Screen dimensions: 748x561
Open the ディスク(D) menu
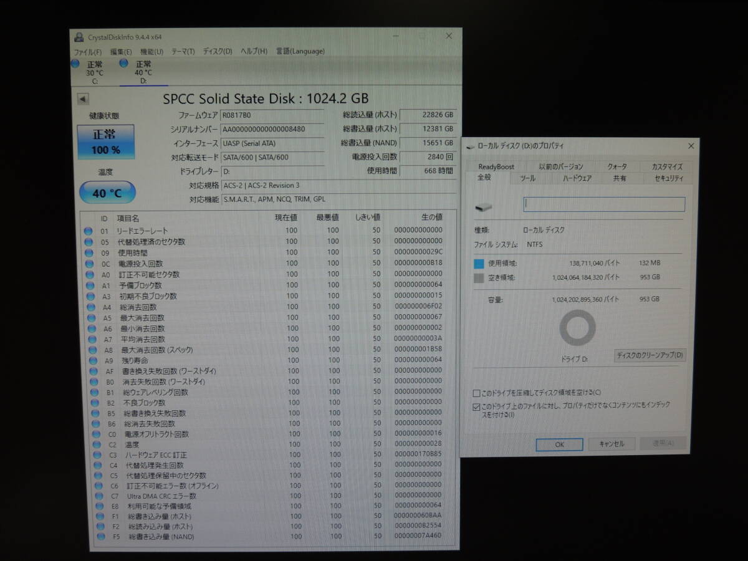coord(218,51)
